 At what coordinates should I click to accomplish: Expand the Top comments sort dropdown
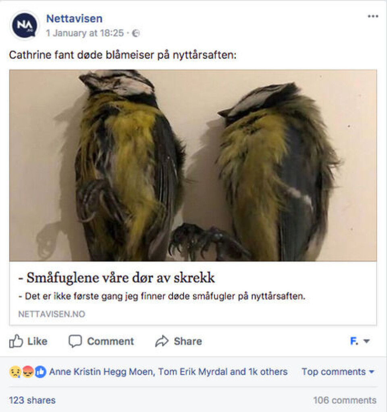[338, 372]
